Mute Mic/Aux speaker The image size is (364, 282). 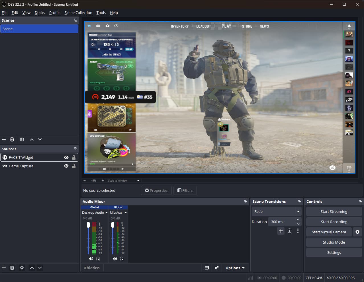114,259
